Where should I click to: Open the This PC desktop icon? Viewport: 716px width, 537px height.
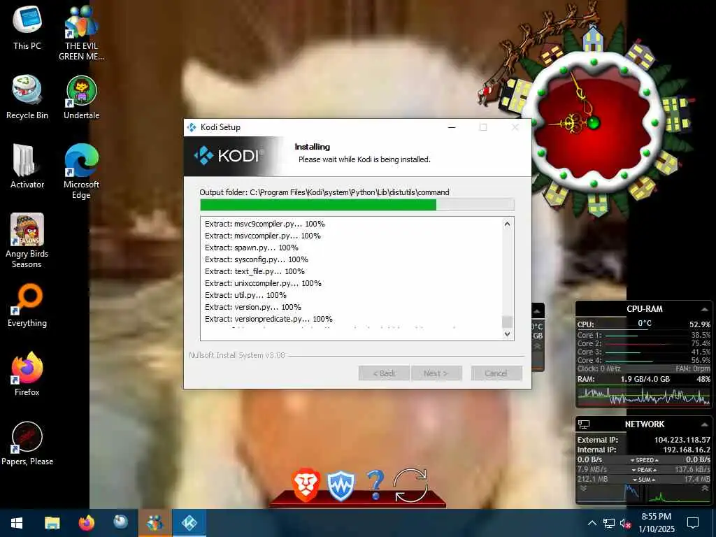(x=27, y=27)
